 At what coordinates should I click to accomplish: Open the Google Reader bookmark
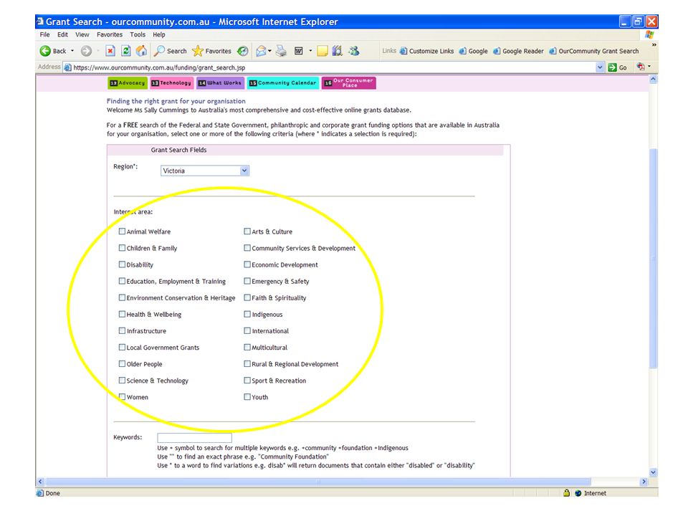[518, 51]
